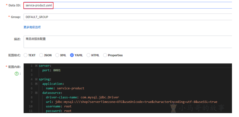Click the 'datasource:' key on line 7

(52, 93)
